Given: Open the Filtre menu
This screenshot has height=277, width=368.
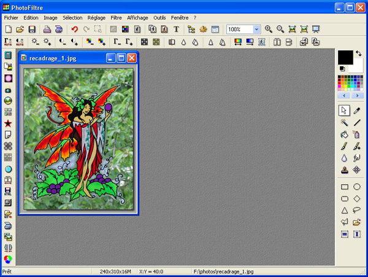Looking at the screenshot, I should coord(116,18).
